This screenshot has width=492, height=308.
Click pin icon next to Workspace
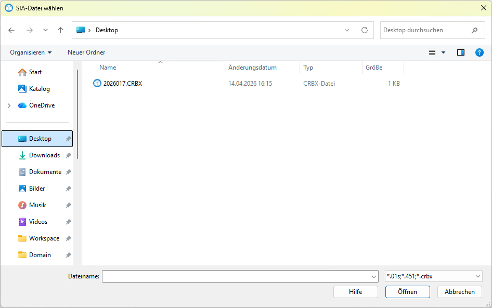[x=69, y=238]
